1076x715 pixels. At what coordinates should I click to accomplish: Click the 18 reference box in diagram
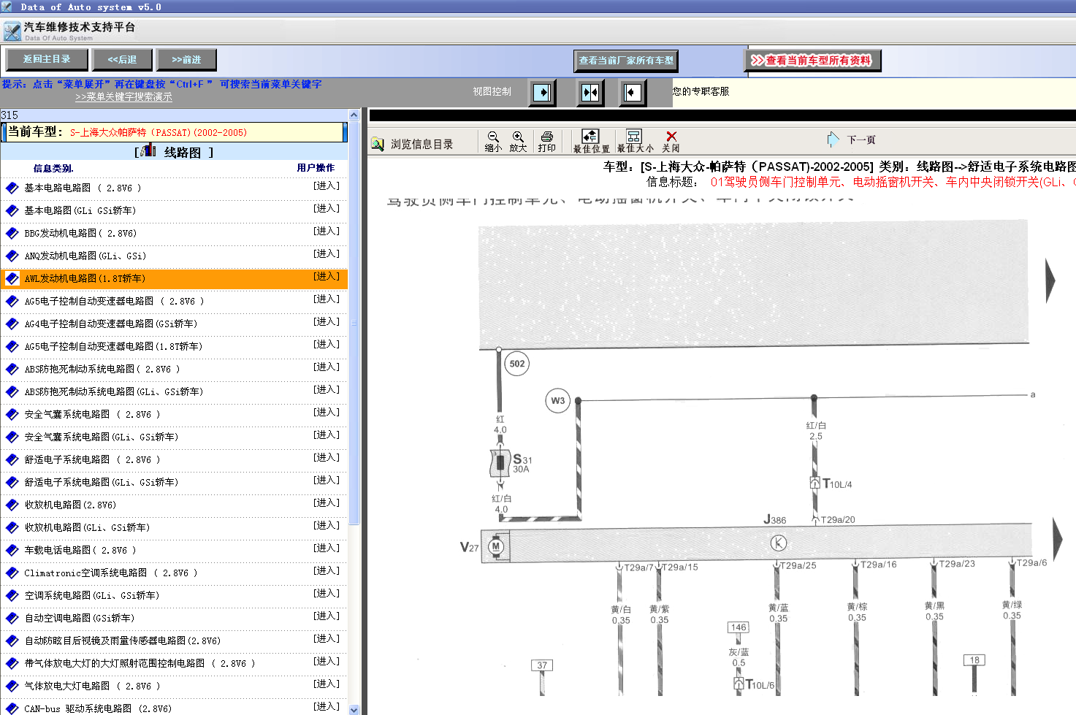(974, 660)
